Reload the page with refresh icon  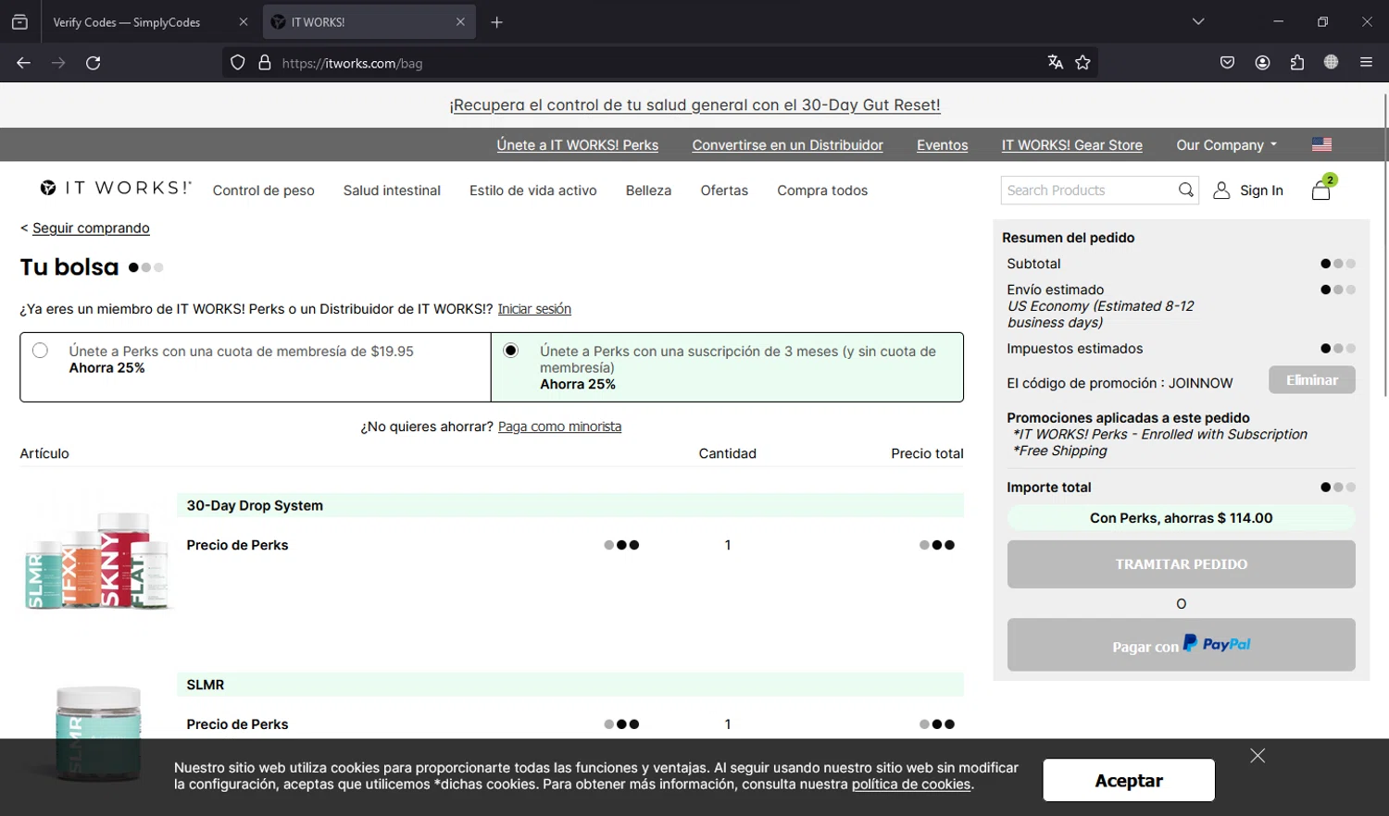94,63
